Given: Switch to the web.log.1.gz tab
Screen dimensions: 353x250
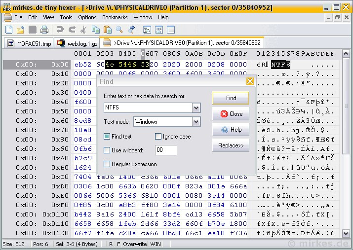Looking at the screenshot, I should (77, 43).
